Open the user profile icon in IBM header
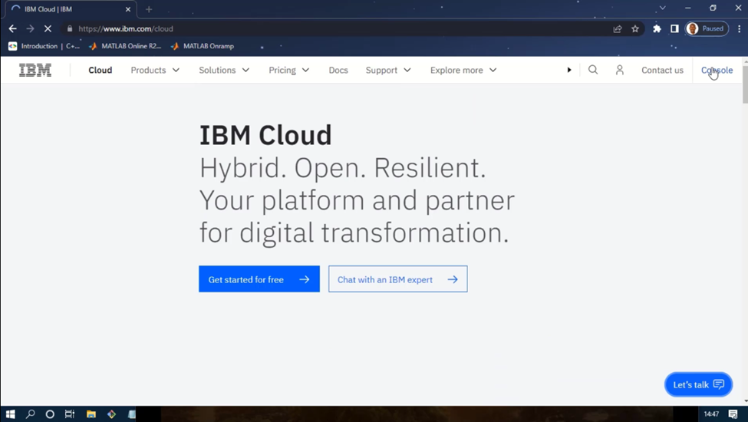This screenshot has width=748, height=422. 620,70
